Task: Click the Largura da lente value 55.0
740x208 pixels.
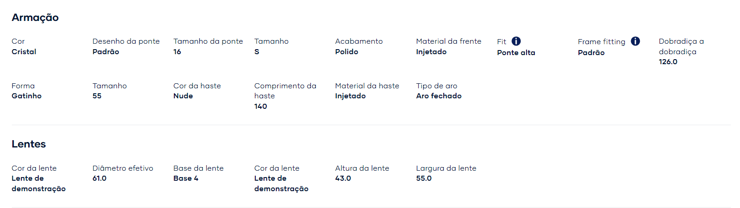Action: point(424,178)
